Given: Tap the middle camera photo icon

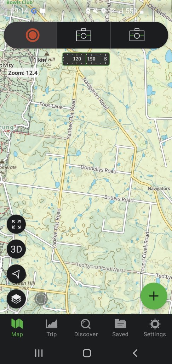Looking at the screenshot, I should (84, 35).
